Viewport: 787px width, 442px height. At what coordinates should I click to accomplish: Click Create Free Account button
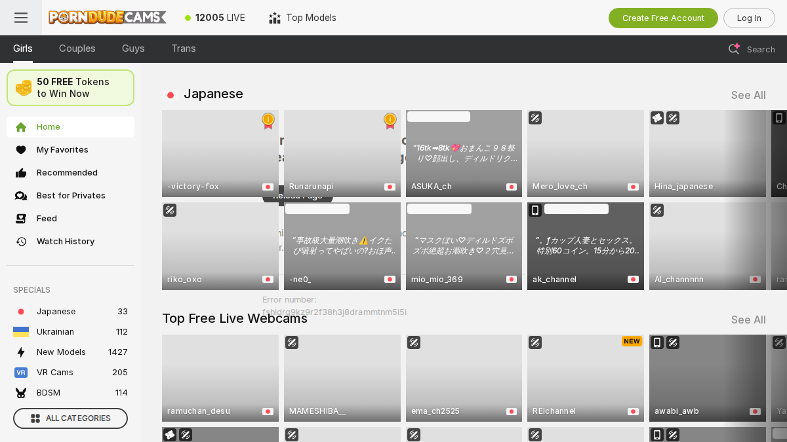[663, 18]
